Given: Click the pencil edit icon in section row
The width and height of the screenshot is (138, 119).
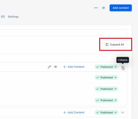Looking at the screenshot, I should coord(49,67).
